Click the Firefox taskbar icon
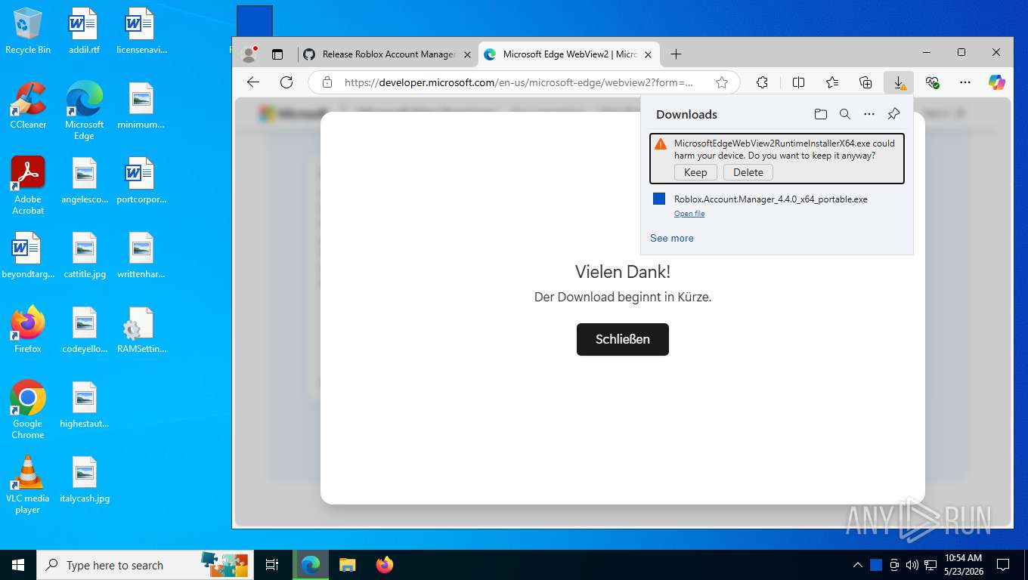1028x580 pixels. coord(385,565)
